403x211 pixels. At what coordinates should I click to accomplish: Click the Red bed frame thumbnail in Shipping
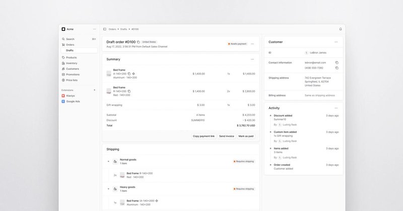point(122,175)
